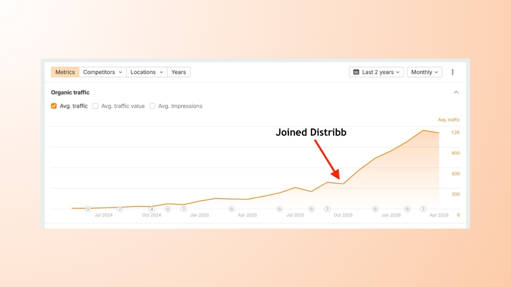The height and width of the screenshot is (287, 511).
Task: Click the Apr 2026 axis label
Action: 439,215
